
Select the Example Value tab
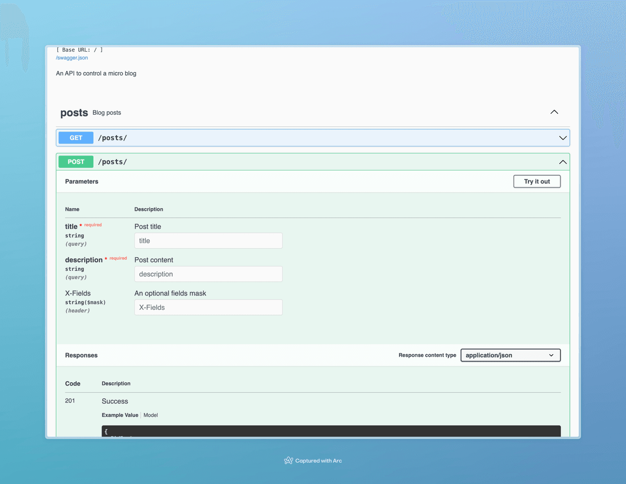click(x=120, y=415)
